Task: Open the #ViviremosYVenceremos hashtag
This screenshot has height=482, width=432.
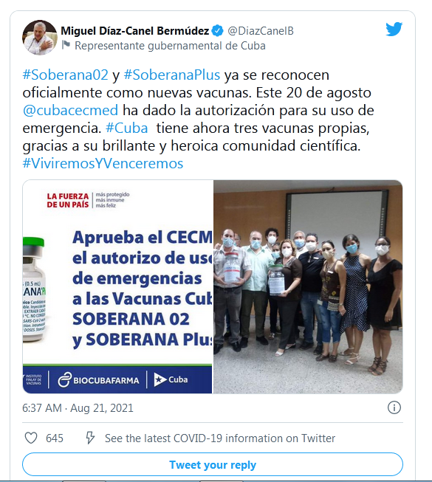Action: (x=103, y=164)
